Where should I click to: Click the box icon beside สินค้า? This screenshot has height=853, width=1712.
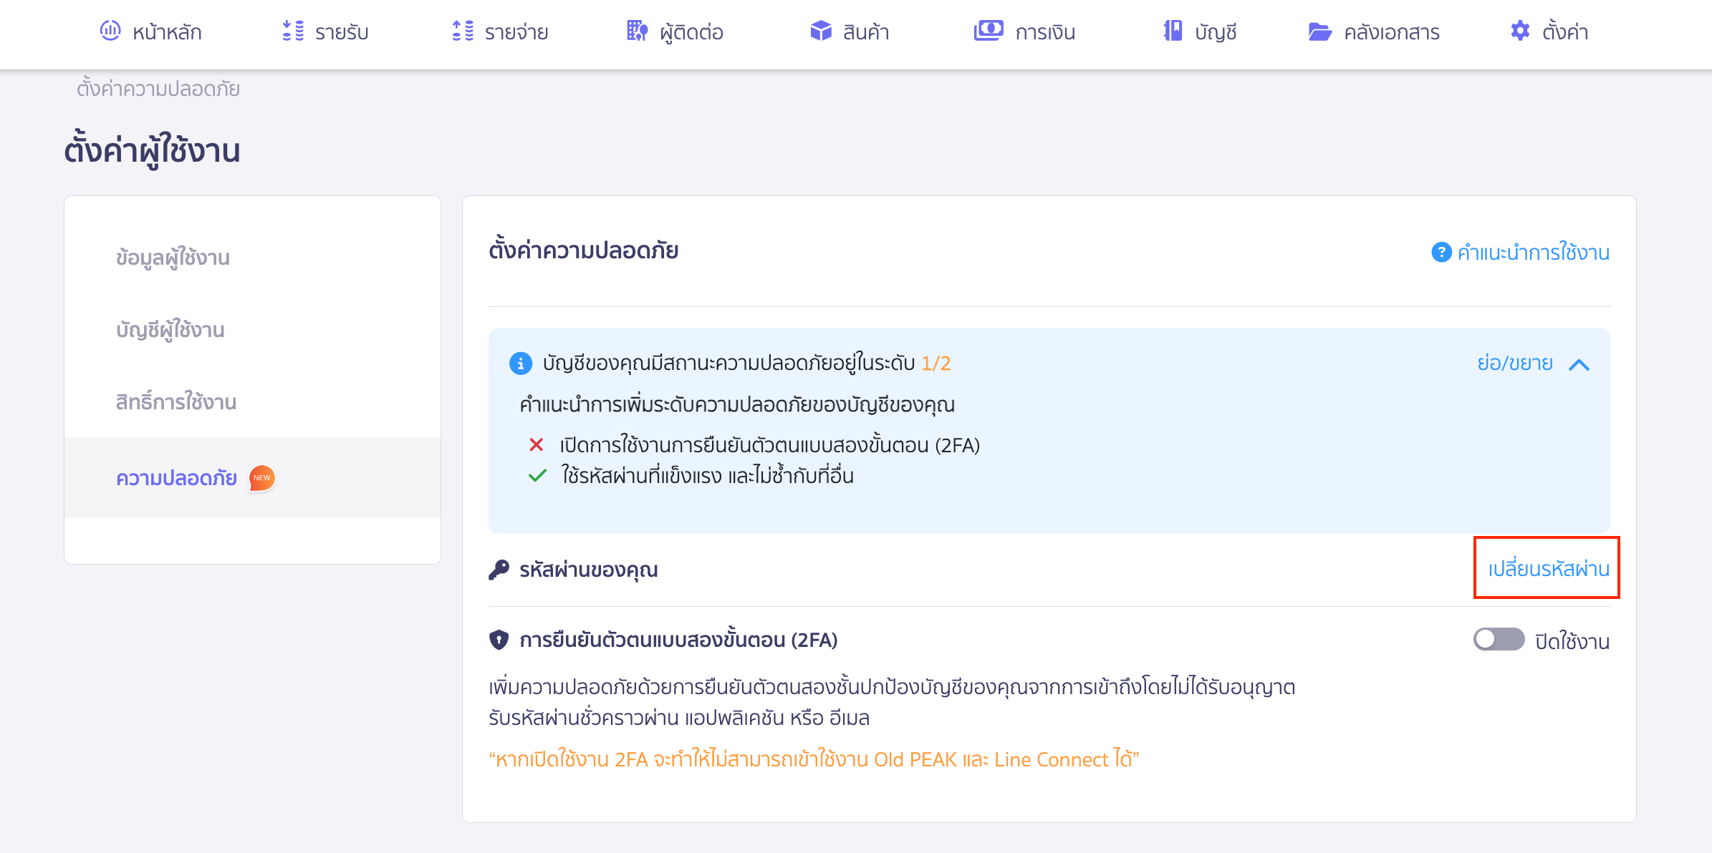(x=821, y=31)
